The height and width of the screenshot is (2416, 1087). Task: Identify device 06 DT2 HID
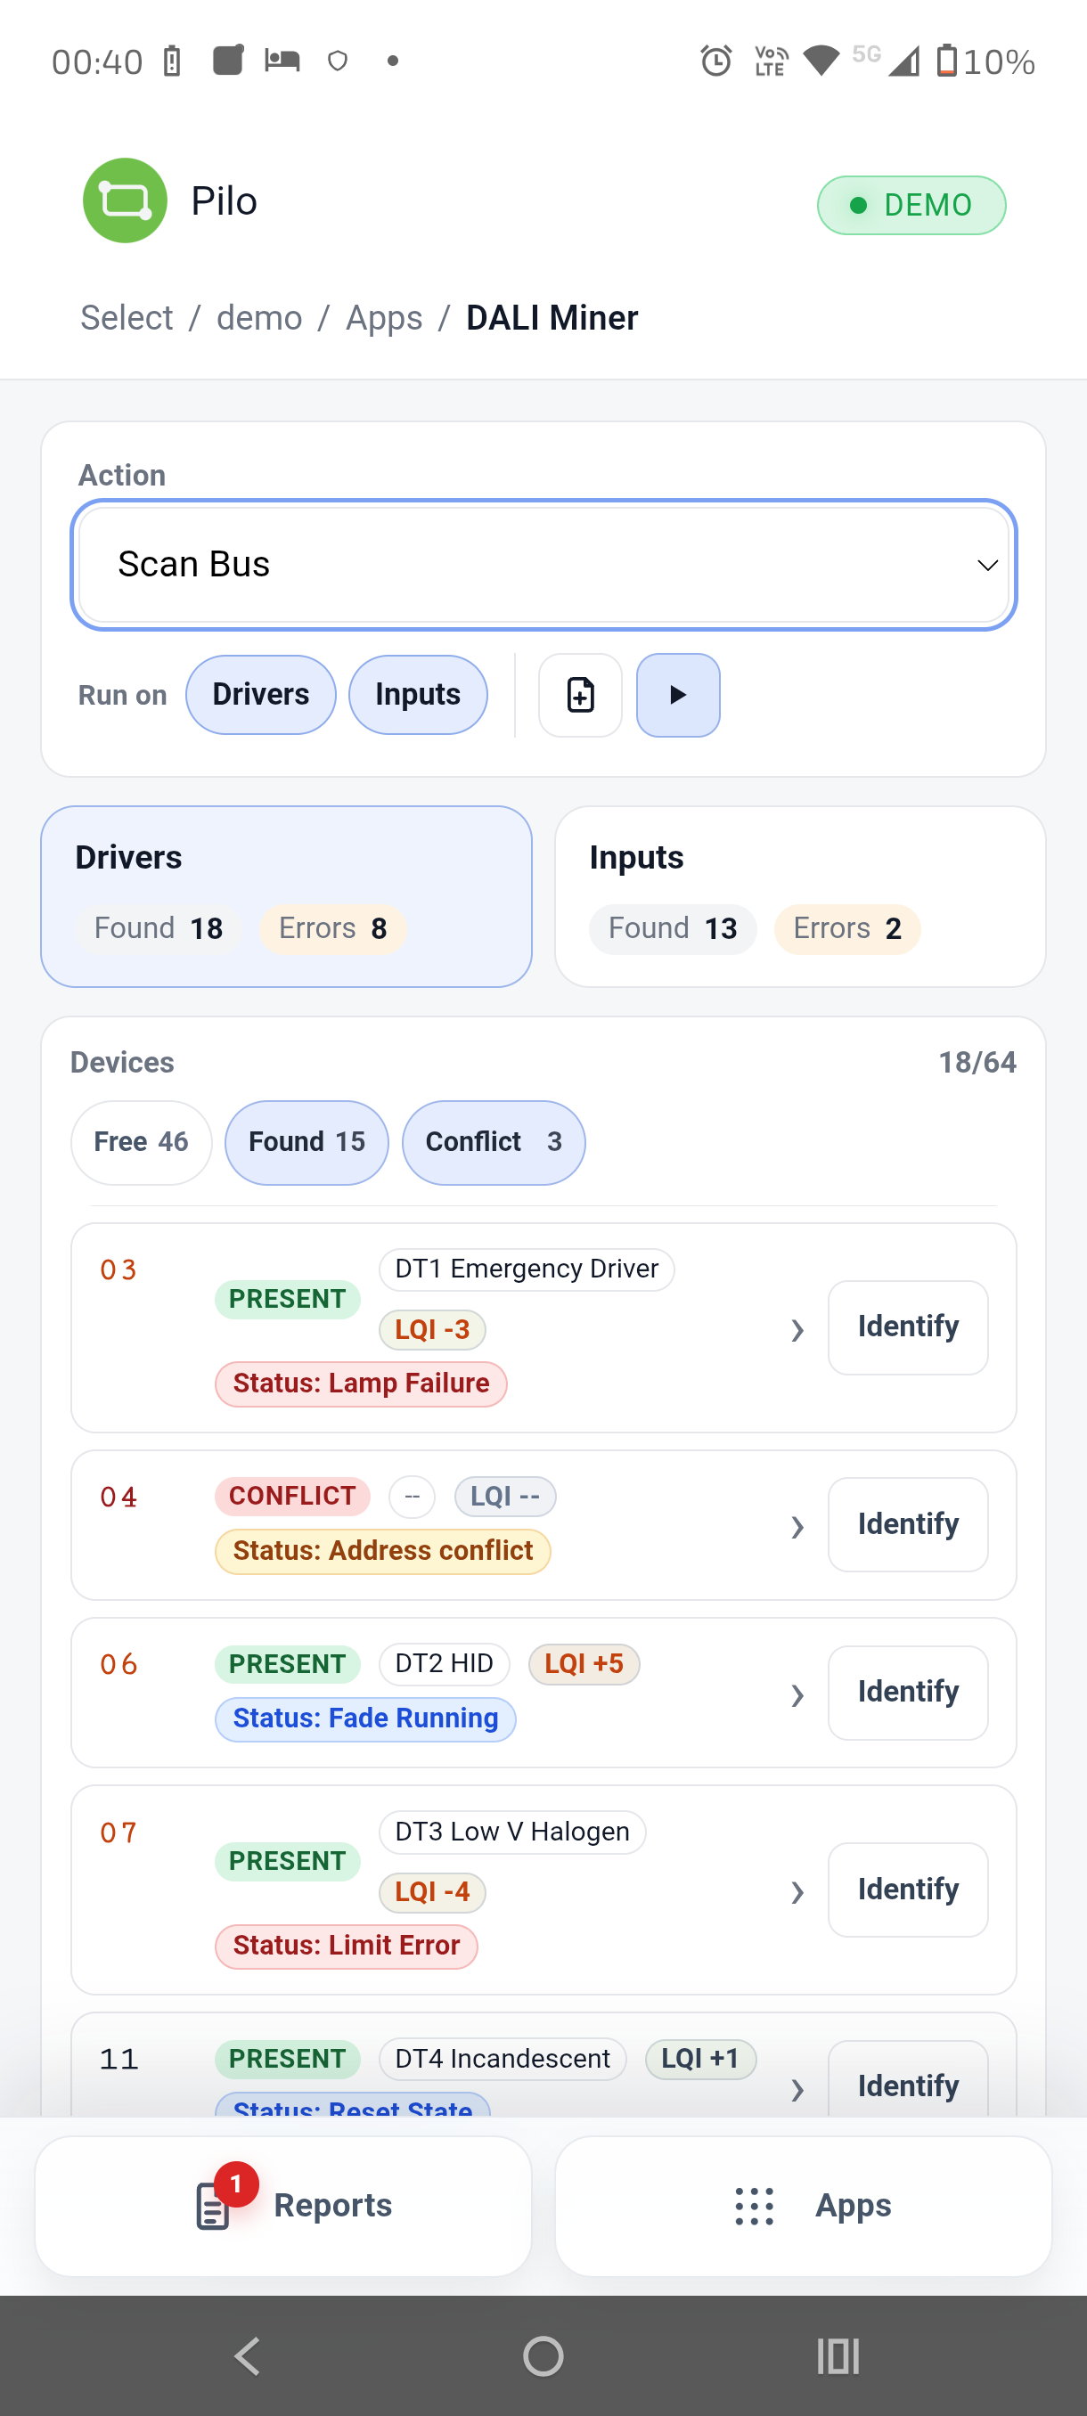click(x=908, y=1692)
